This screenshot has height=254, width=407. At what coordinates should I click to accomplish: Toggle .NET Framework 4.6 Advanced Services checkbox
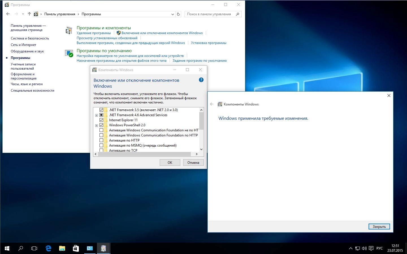[101, 115]
